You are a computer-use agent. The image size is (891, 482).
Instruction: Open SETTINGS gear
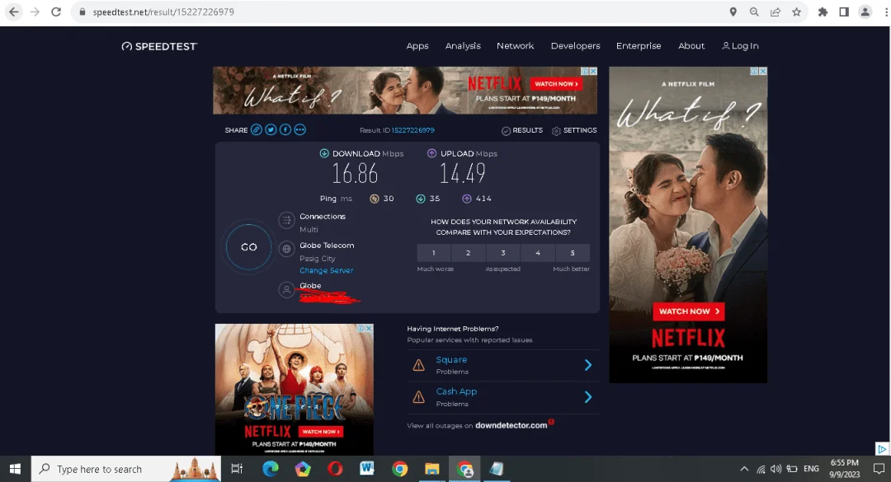coord(574,130)
